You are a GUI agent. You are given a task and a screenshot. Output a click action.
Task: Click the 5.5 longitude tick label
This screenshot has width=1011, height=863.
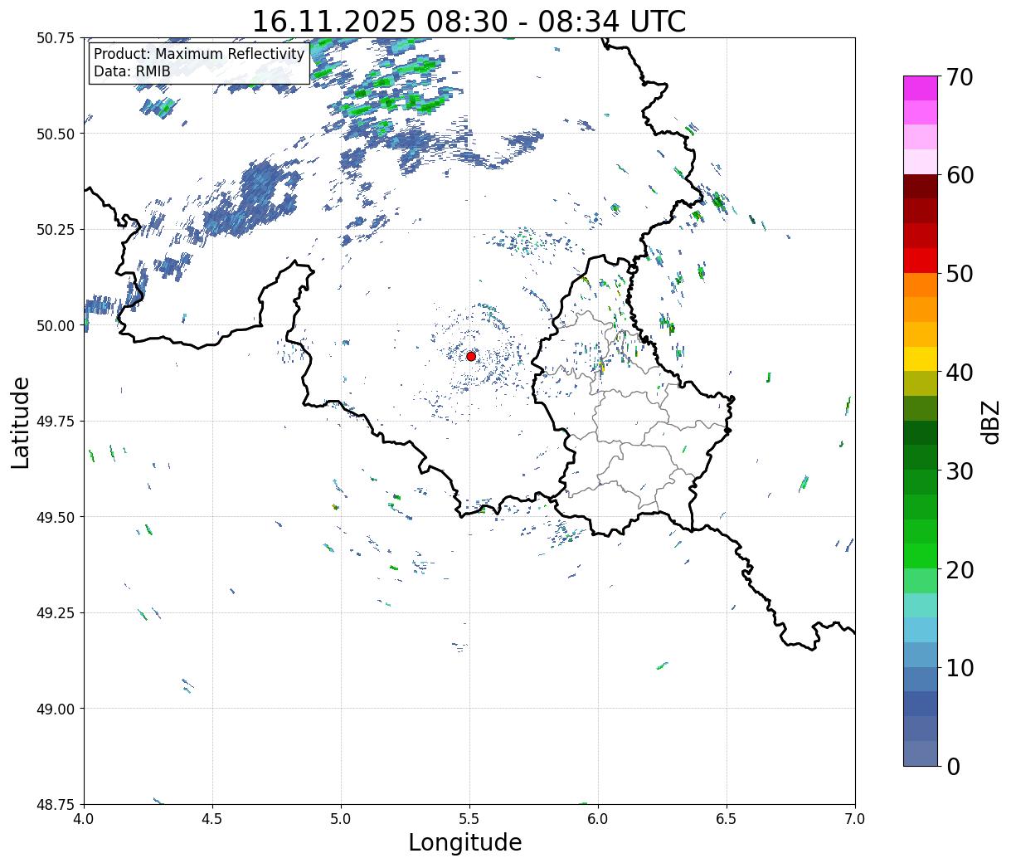[469, 818]
